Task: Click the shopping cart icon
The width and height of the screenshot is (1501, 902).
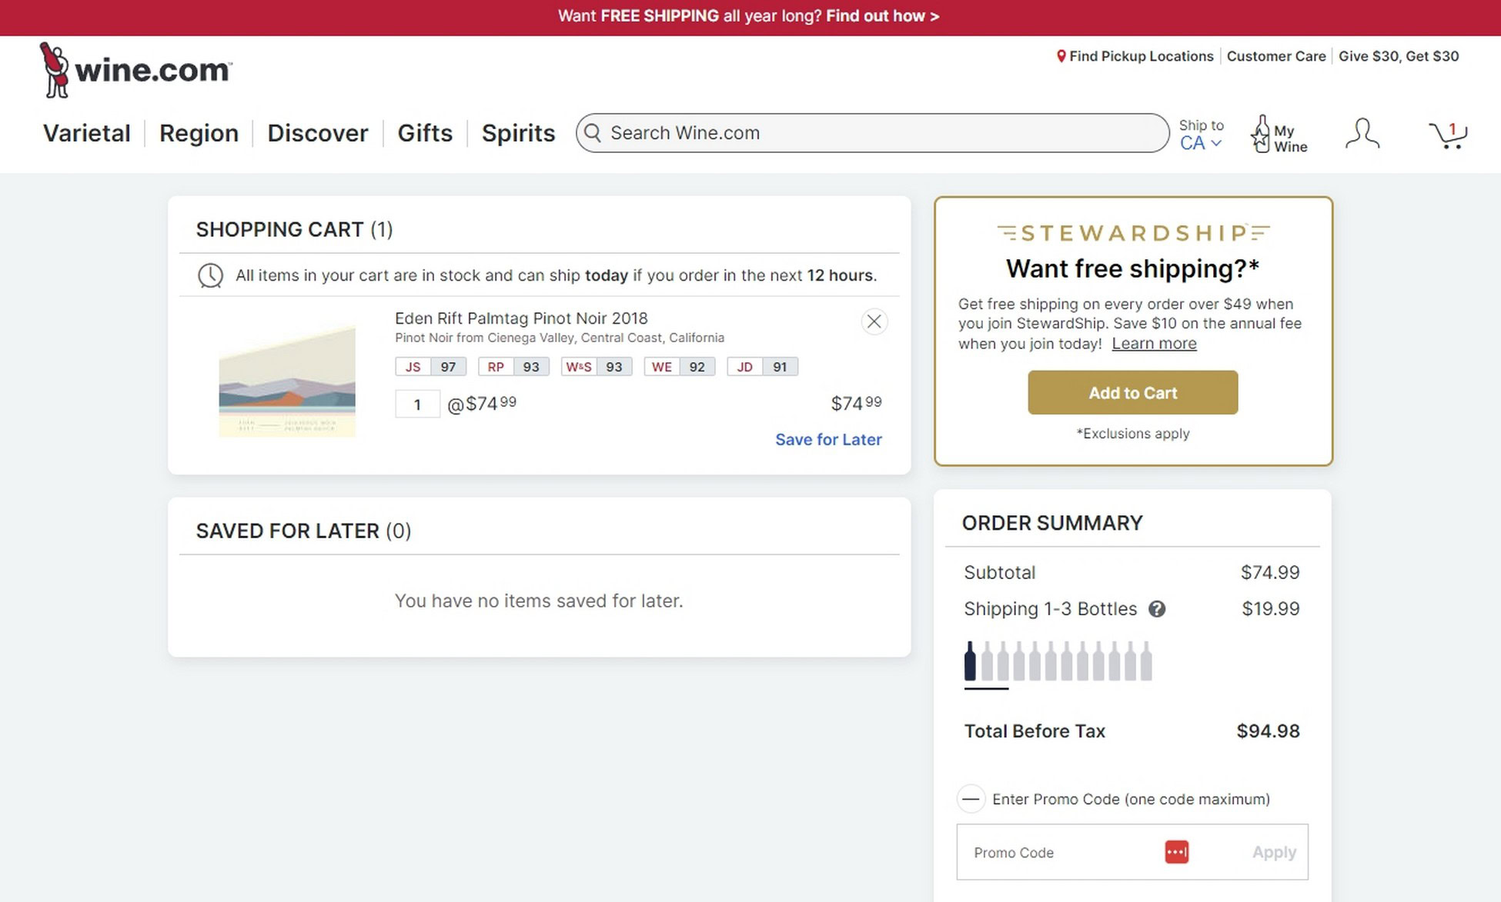Action: [1447, 134]
